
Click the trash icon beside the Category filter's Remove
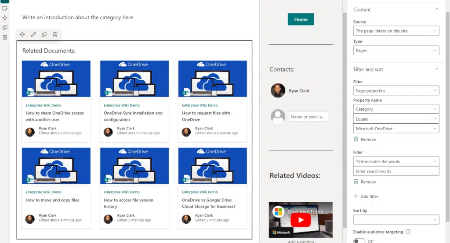click(356, 139)
